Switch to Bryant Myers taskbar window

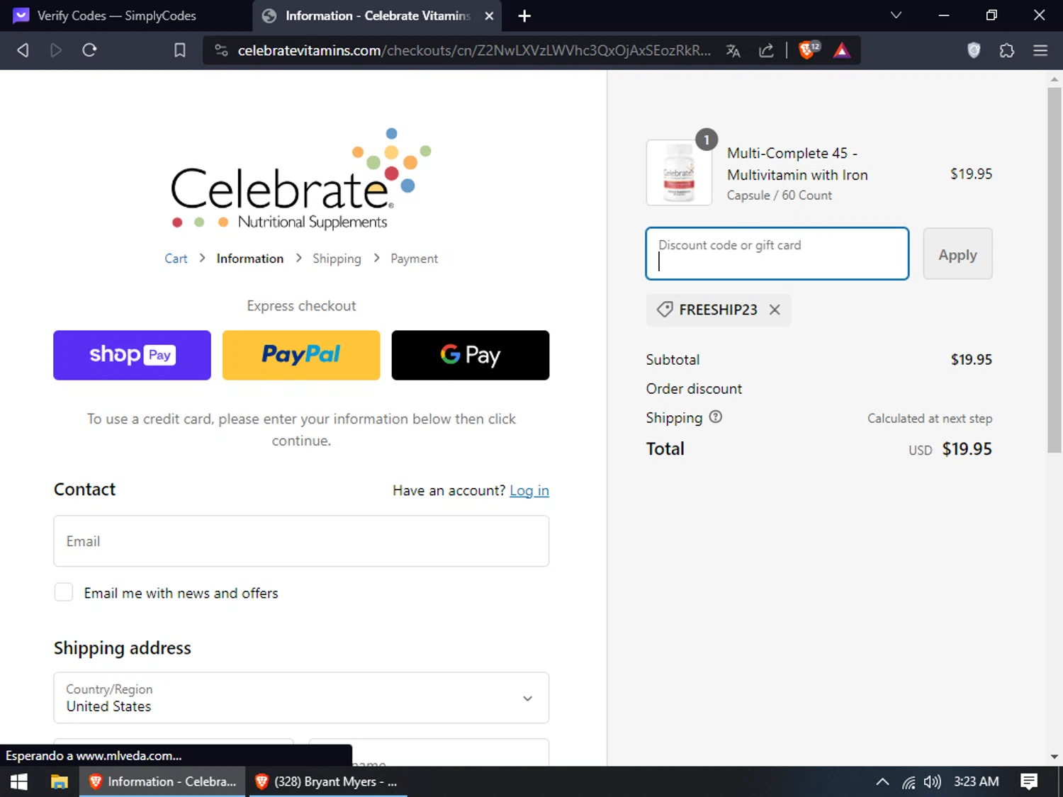(x=327, y=781)
